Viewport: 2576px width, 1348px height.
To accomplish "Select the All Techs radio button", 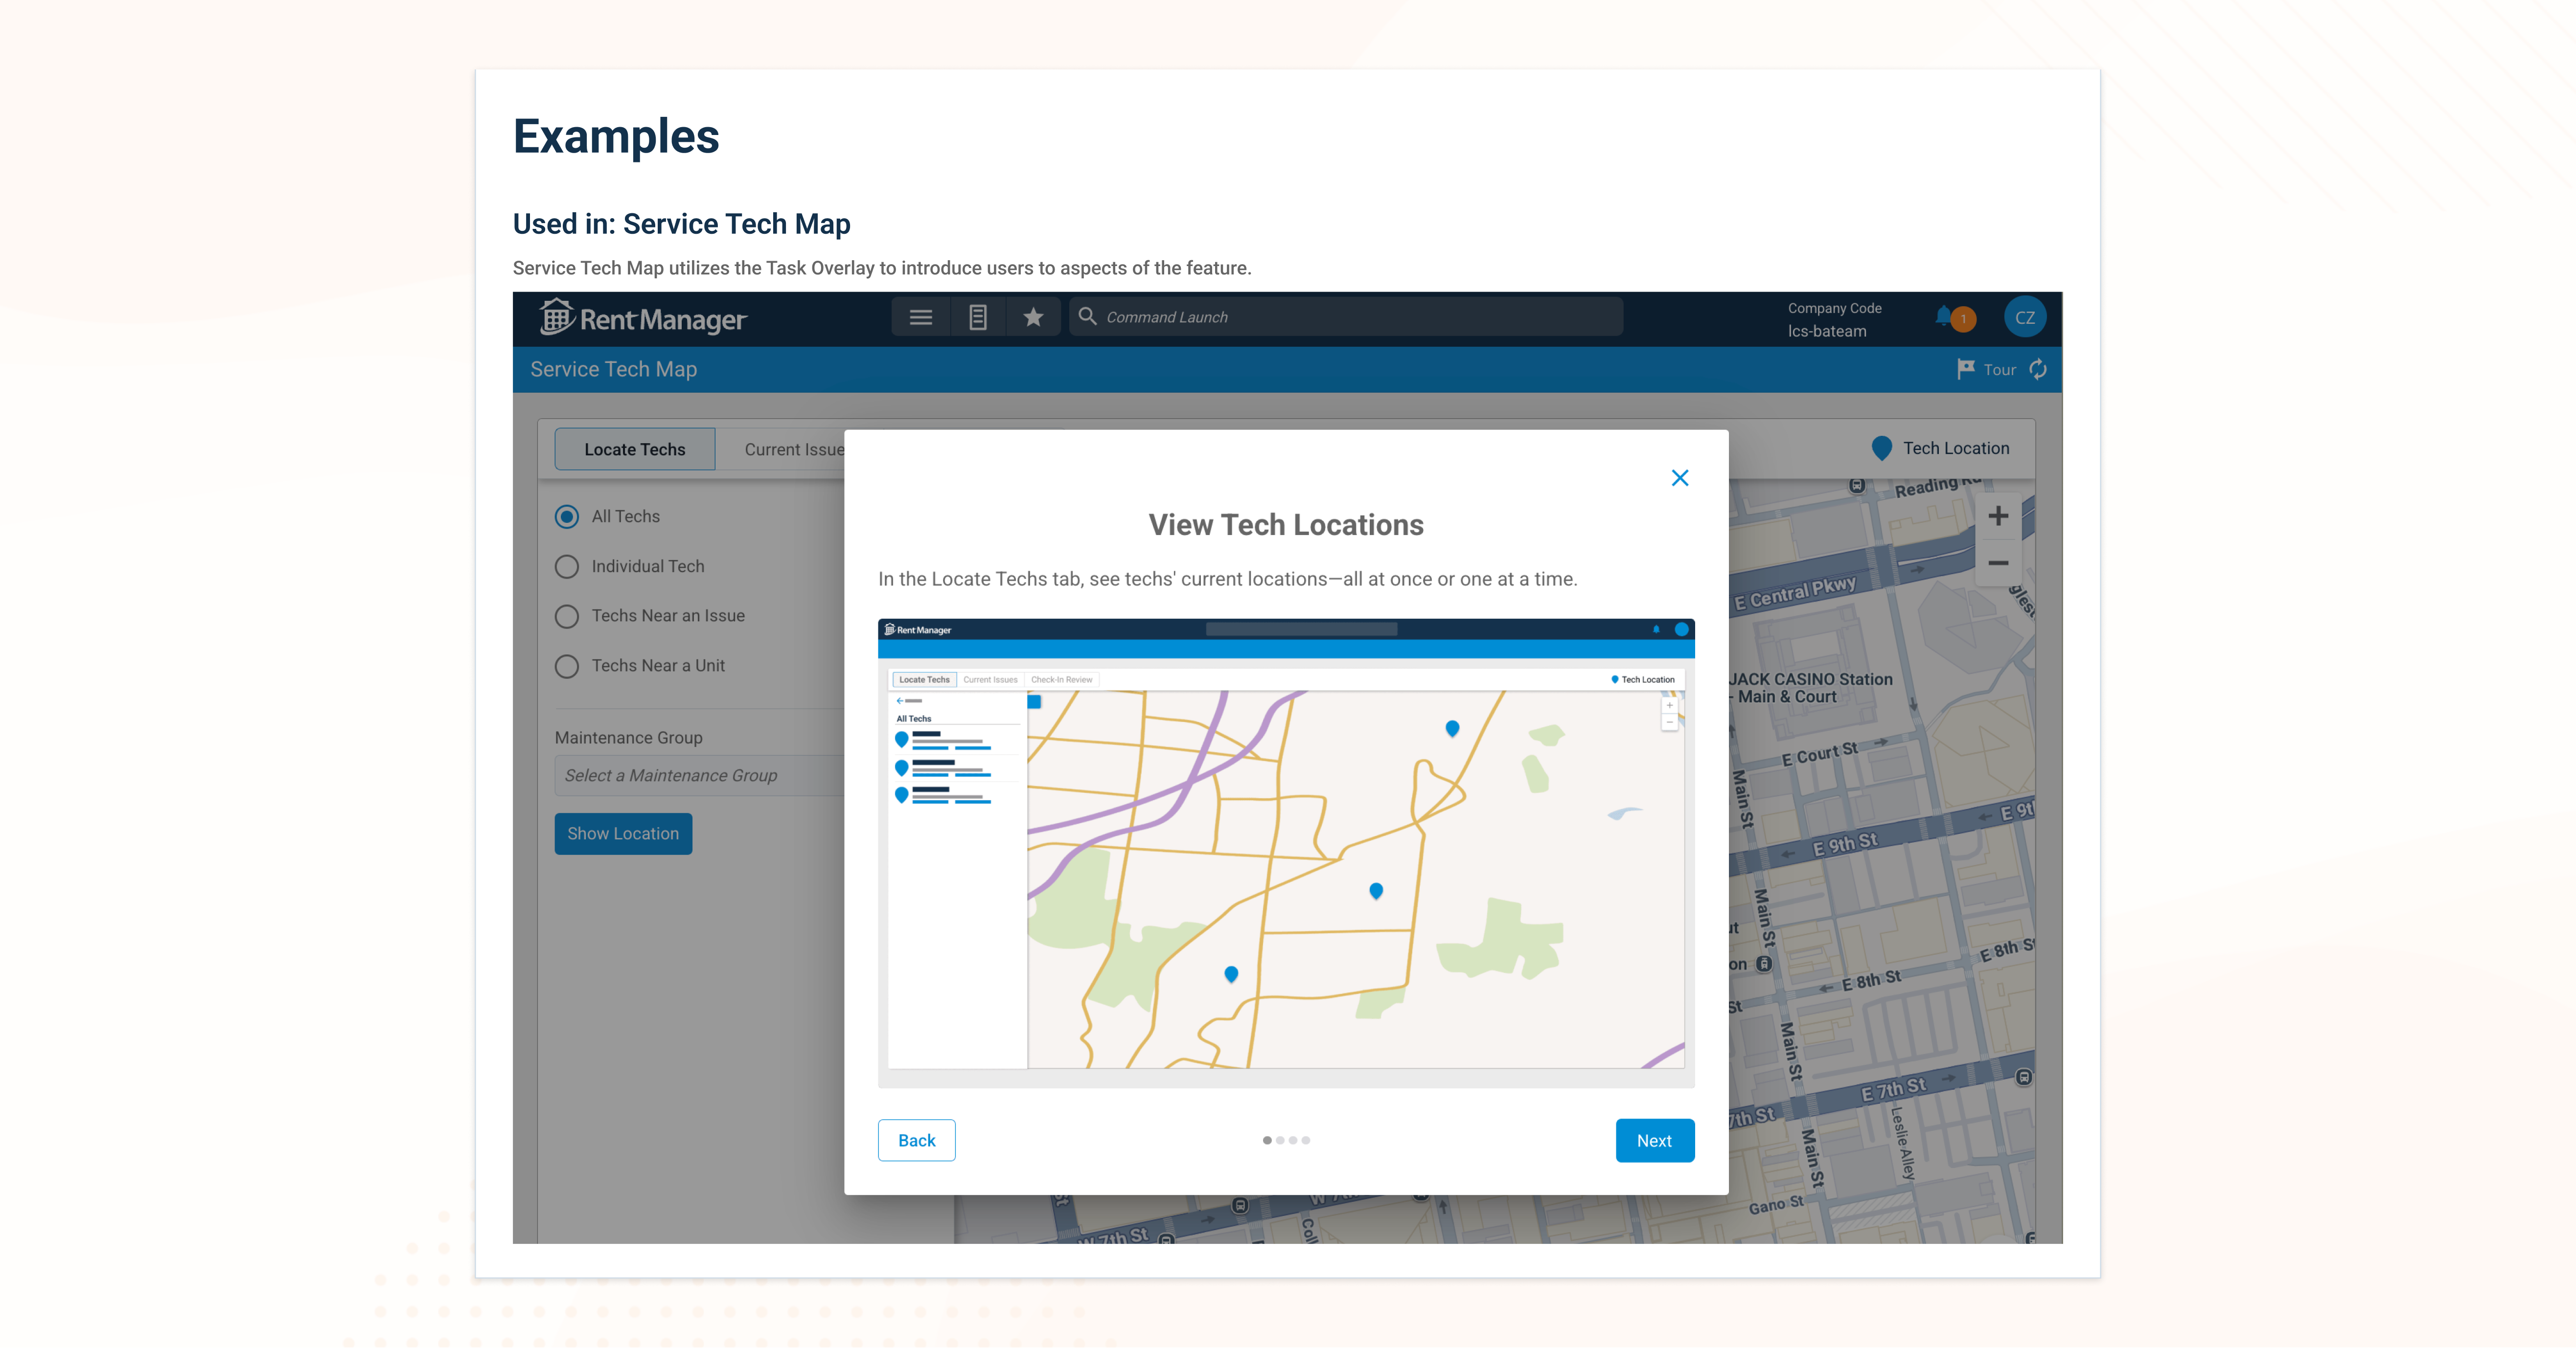I will click(x=567, y=517).
